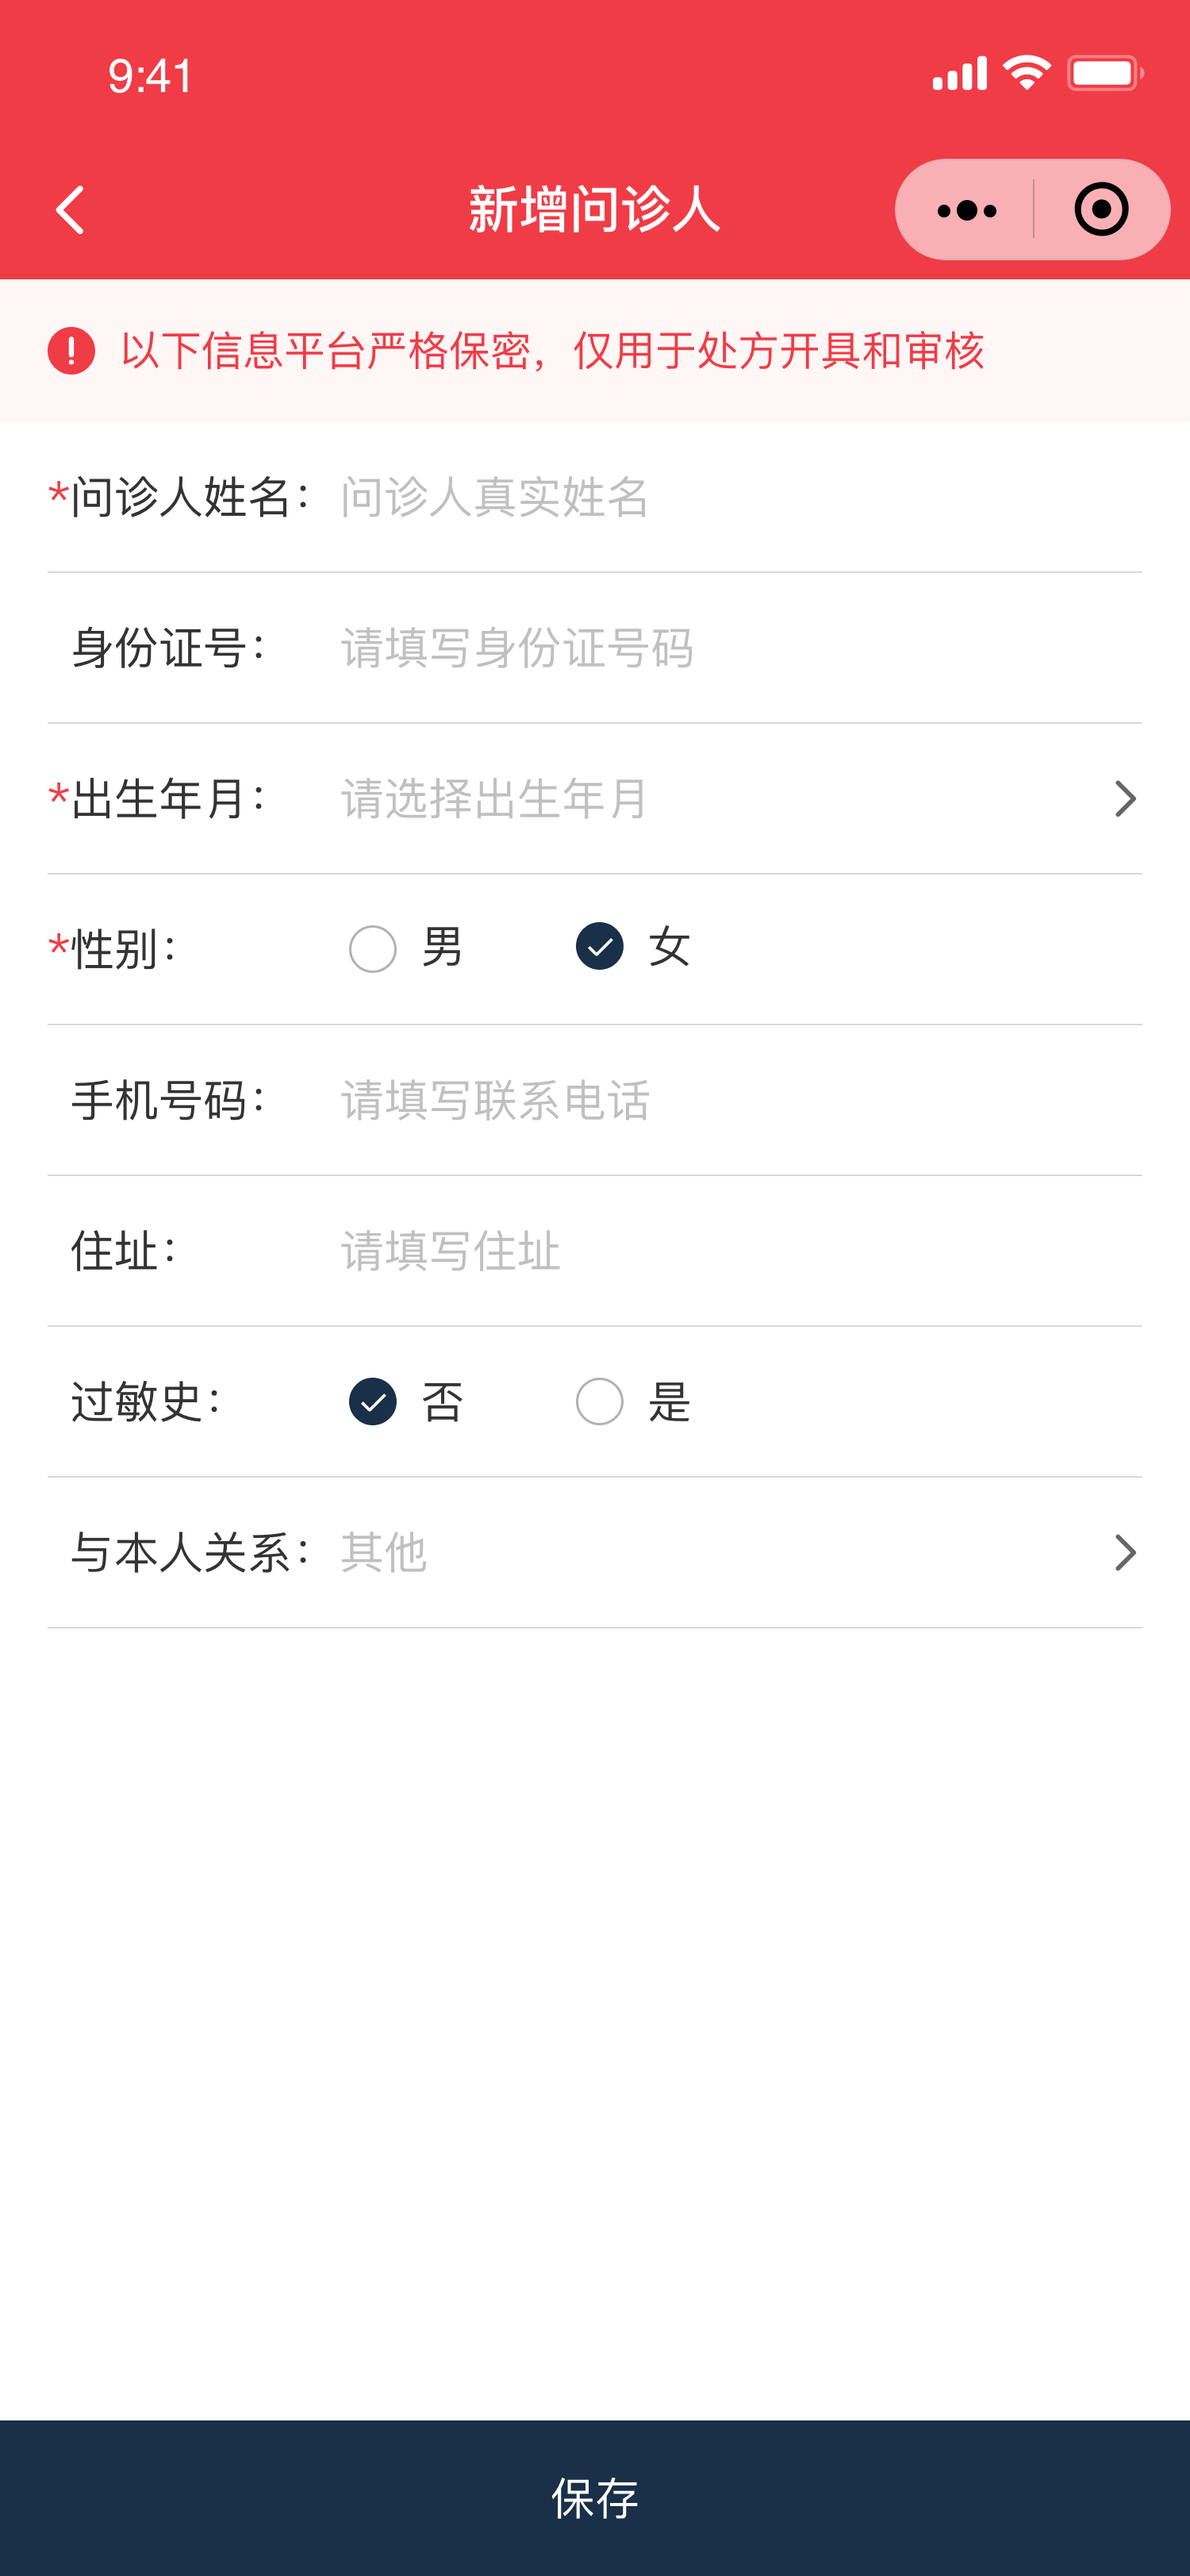Open 与本人关系 selector showing 其他

(x=384, y=1553)
